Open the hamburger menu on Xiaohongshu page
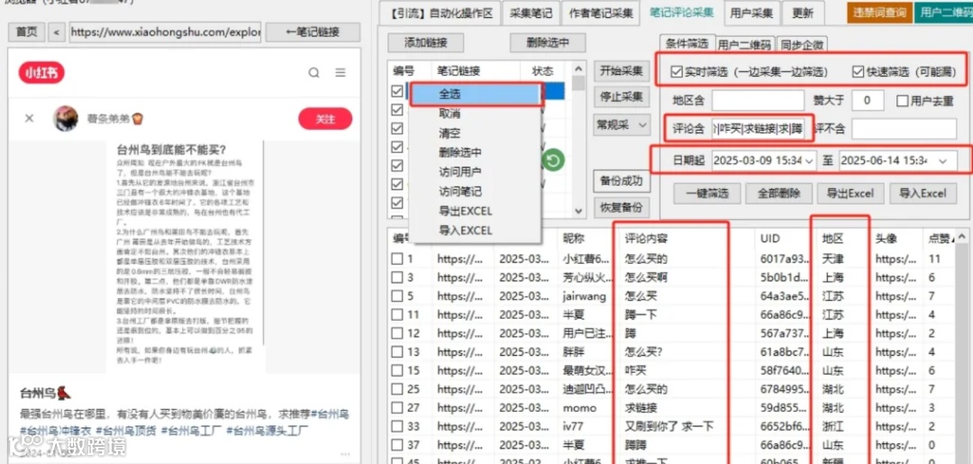Screen dimensions: 973x464 point(340,73)
